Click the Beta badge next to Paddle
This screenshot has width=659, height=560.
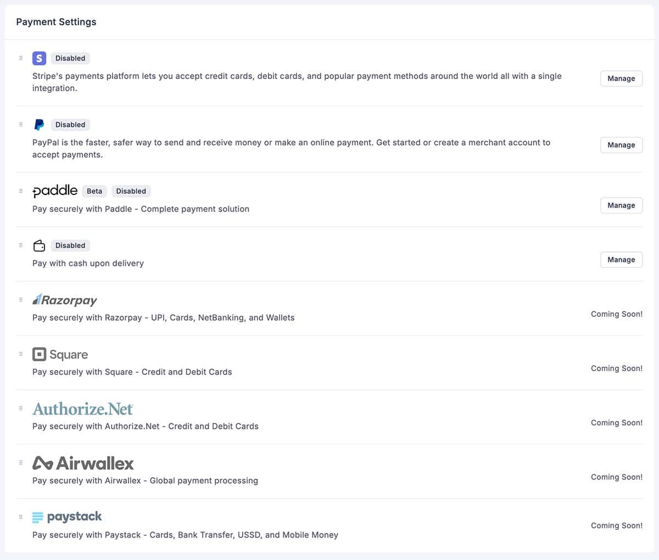point(94,191)
